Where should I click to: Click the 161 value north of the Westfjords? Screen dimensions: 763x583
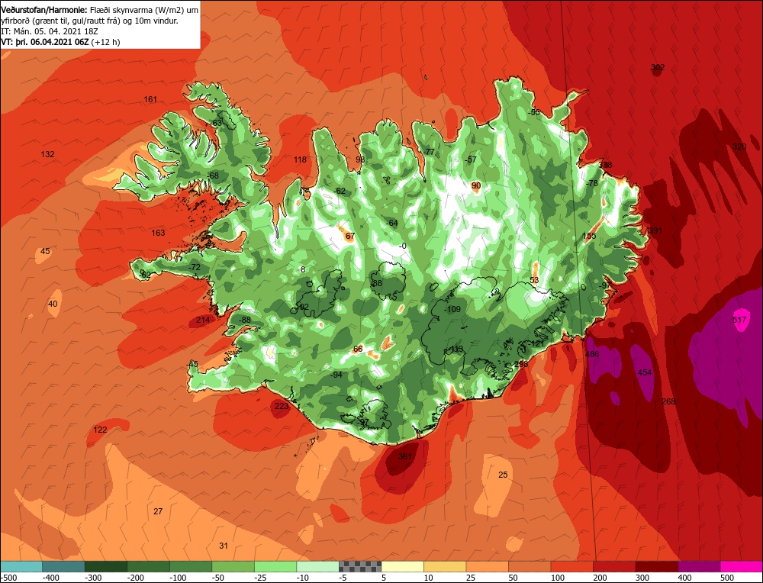click(x=150, y=99)
